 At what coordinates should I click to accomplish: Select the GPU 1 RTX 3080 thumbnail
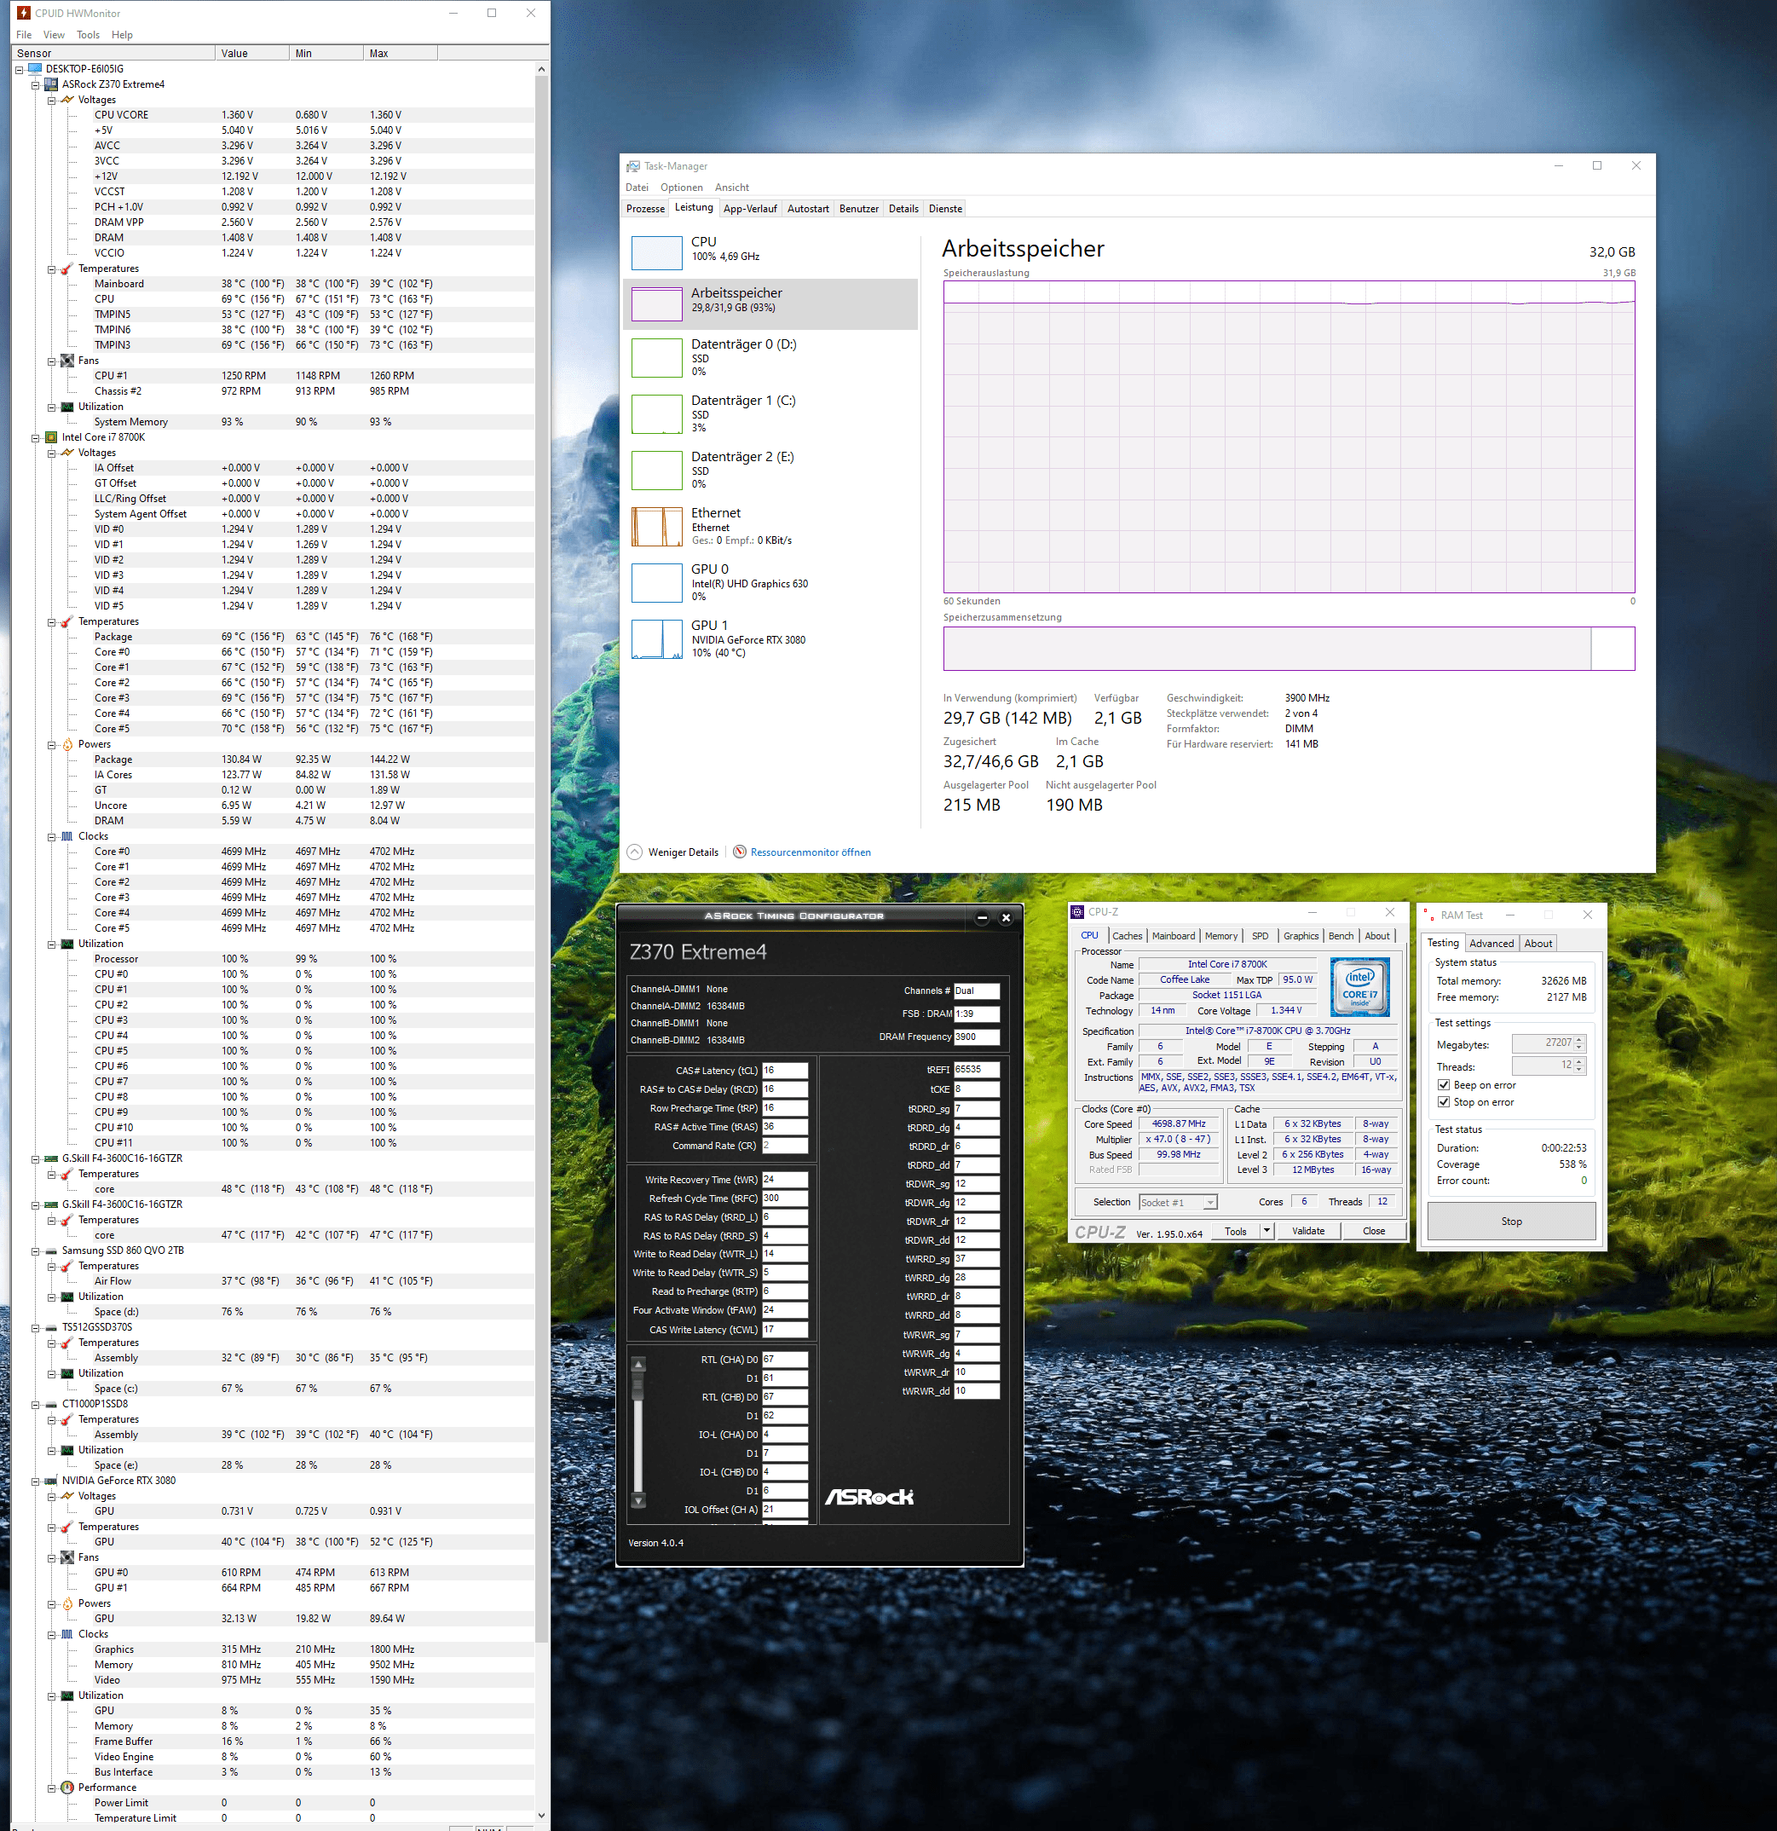[656, 639]
